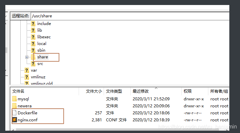The width and height of the screenshot is (240, 133).
Task: Sort by the 文件类型 column header
Action: [117, 91]
